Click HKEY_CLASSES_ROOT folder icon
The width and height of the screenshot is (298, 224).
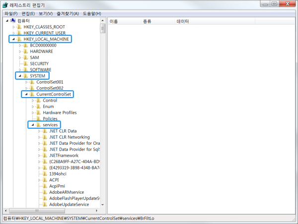(x=19, y=27)
